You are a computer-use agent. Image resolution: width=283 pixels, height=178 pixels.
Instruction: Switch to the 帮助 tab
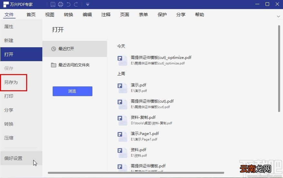coord(200,15)
